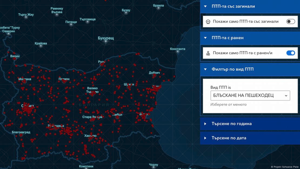The width and height of the screenshot is (300, 169).
Task: Click the Крайова city marker
Action: [x=41, y=46]
